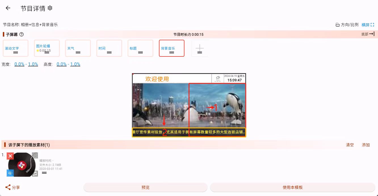Screen dimensions: 378x196
Task: Select the 滚动文字 sub-screen tab
Action: 16,48
